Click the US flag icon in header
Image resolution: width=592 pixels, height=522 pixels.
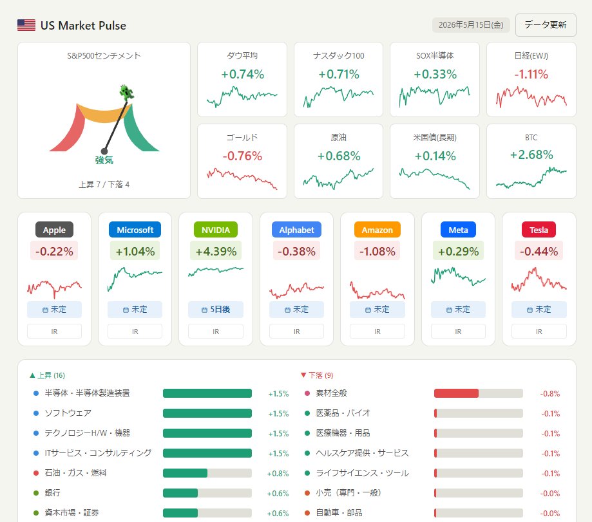[x=26, y=25]
